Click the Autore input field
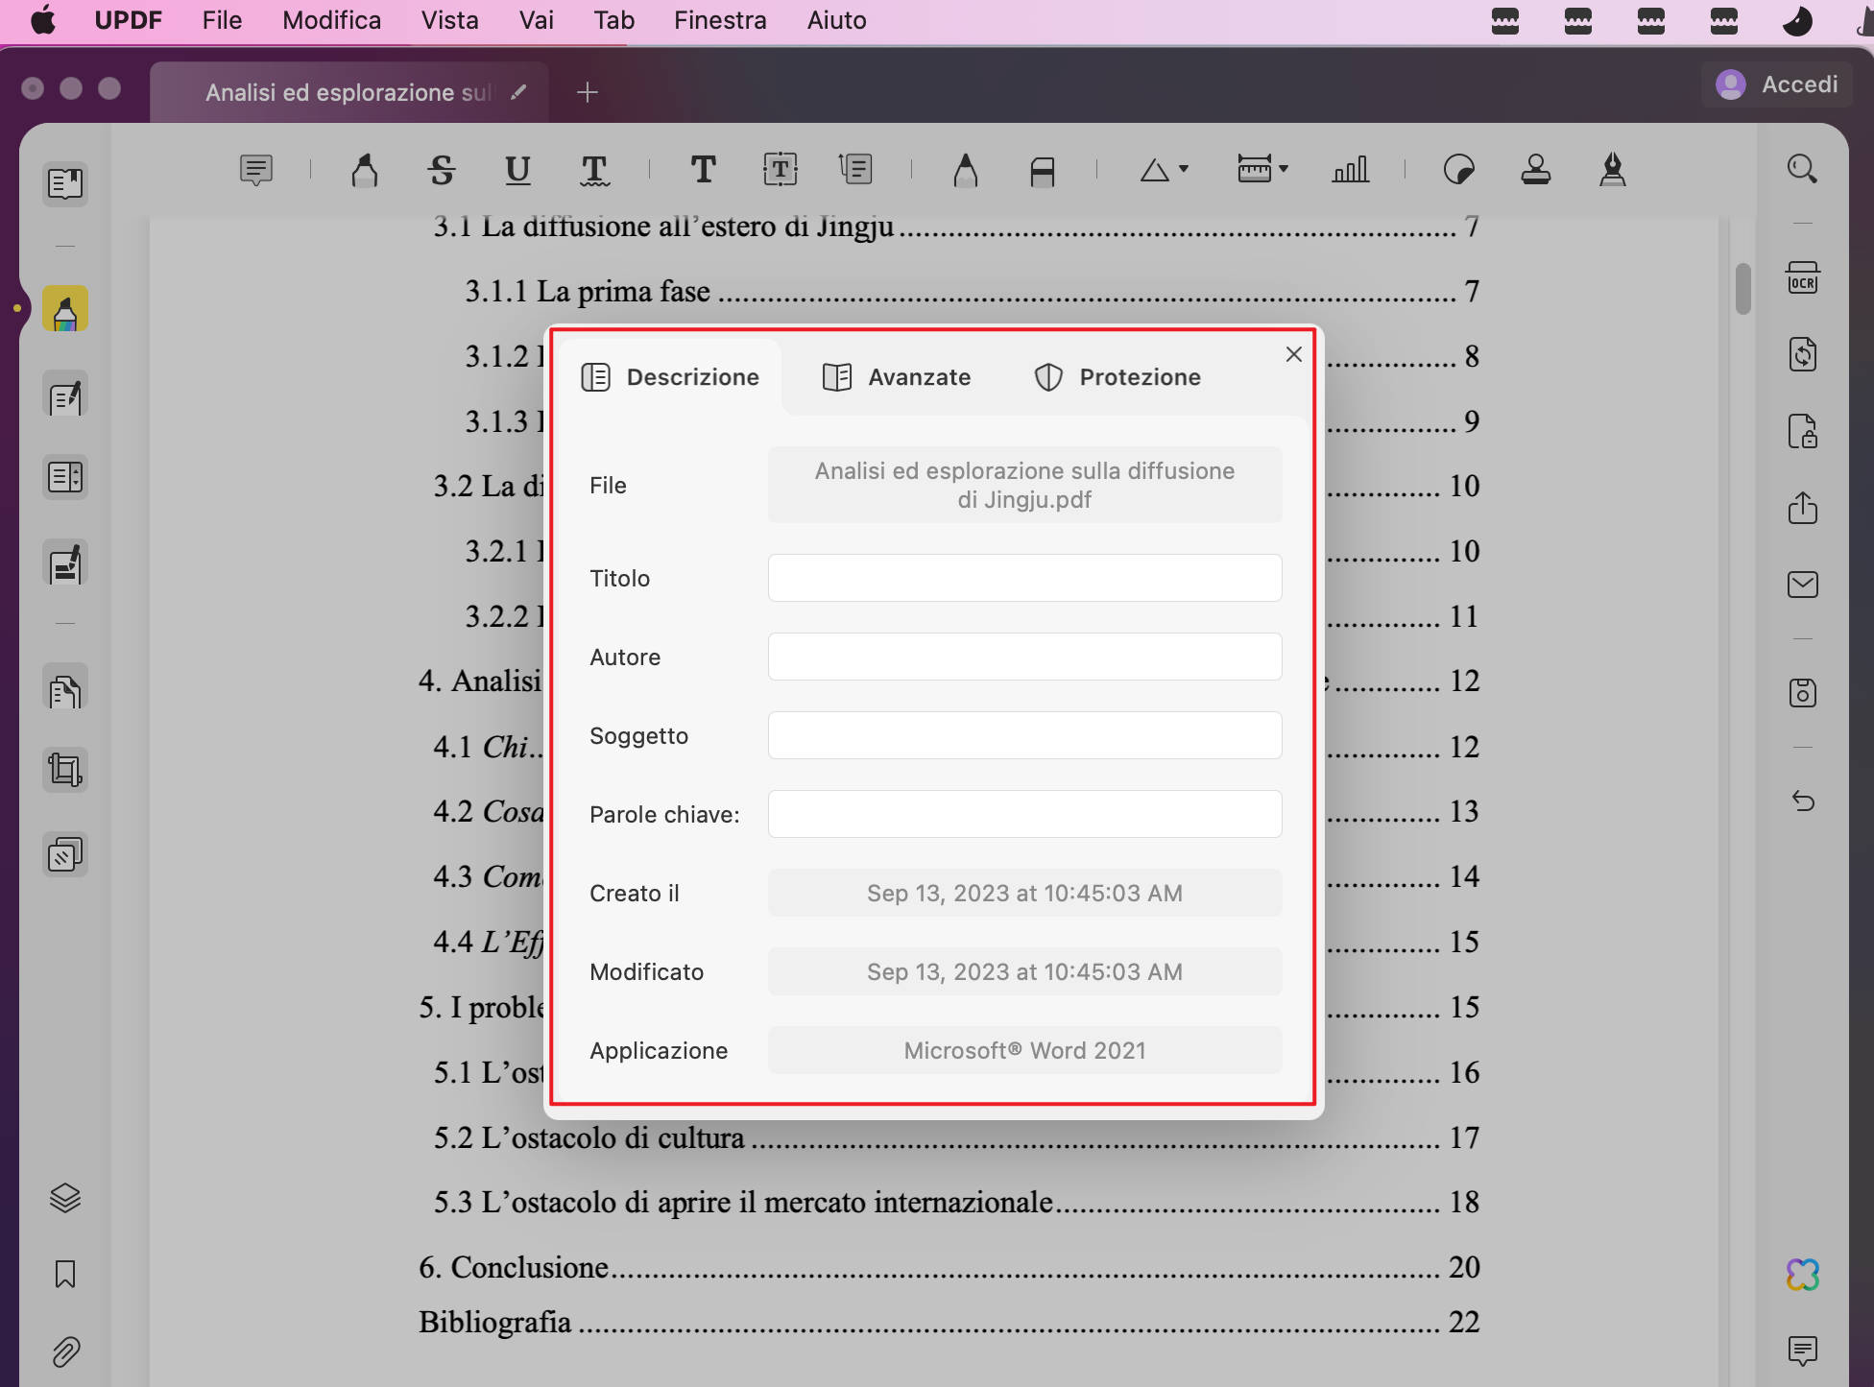This screenshot has height=1387, width=1874. coord(1024,657)
